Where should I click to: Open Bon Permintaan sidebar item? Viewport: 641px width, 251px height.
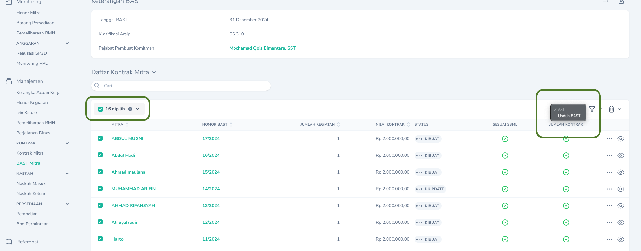pyautogui.click(x=32, y=224)
